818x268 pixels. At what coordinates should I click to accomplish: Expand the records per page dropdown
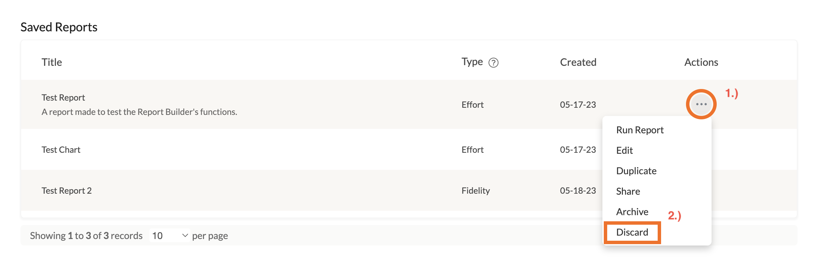coord(170,236)
